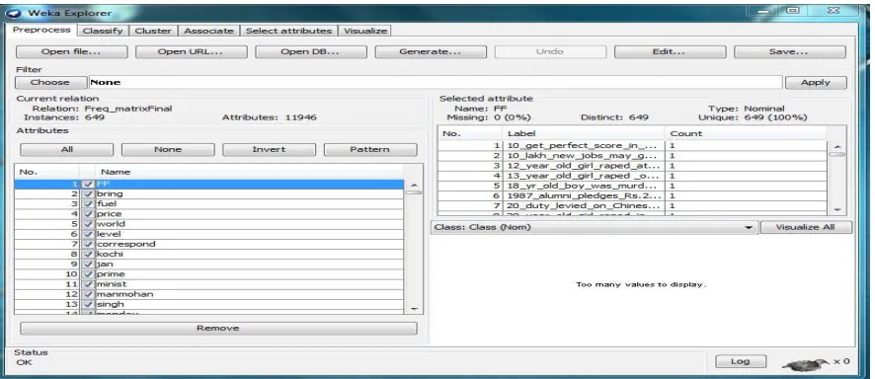Click the Pattern button
Viewport: 875px width, 379px height.
coord(370,150)
